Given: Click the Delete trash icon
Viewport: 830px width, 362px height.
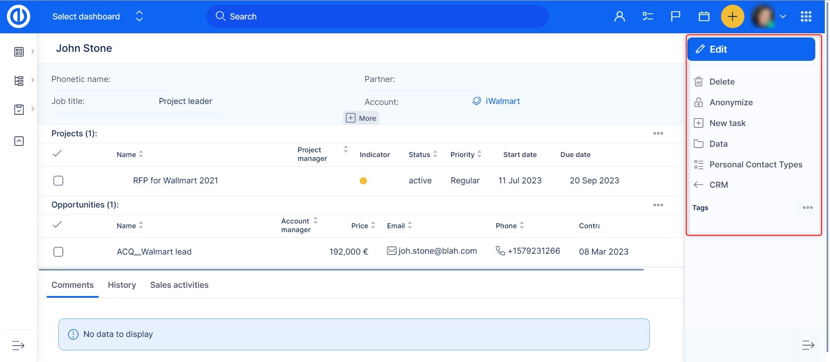Looking at the screenshot, I should point(699,82).
